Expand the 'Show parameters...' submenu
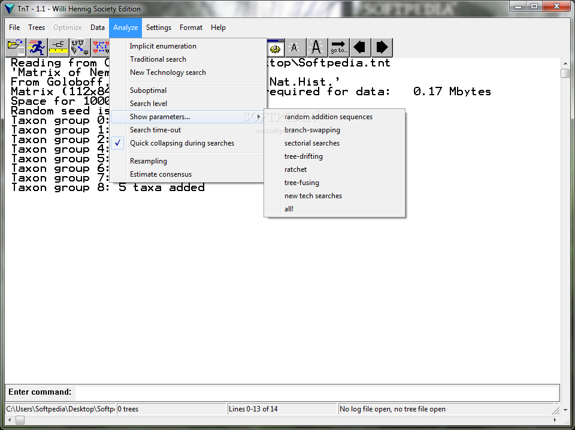 [187, 117]
